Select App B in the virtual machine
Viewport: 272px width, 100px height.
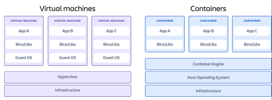click(68, 31)
